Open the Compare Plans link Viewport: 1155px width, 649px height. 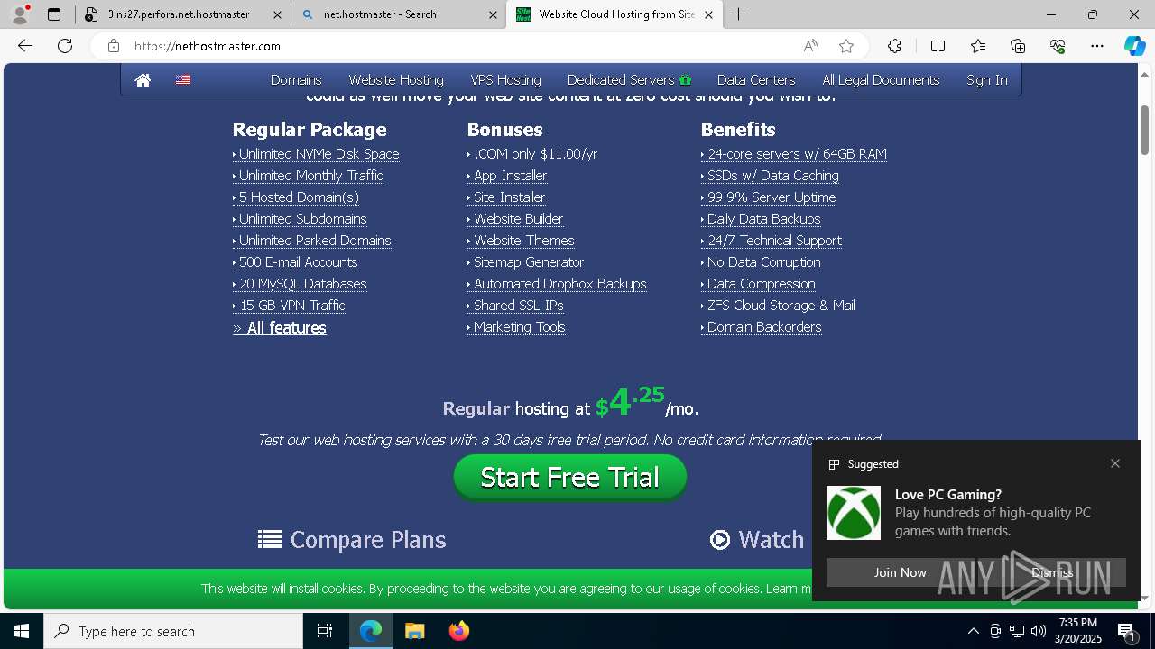point(352,540)
